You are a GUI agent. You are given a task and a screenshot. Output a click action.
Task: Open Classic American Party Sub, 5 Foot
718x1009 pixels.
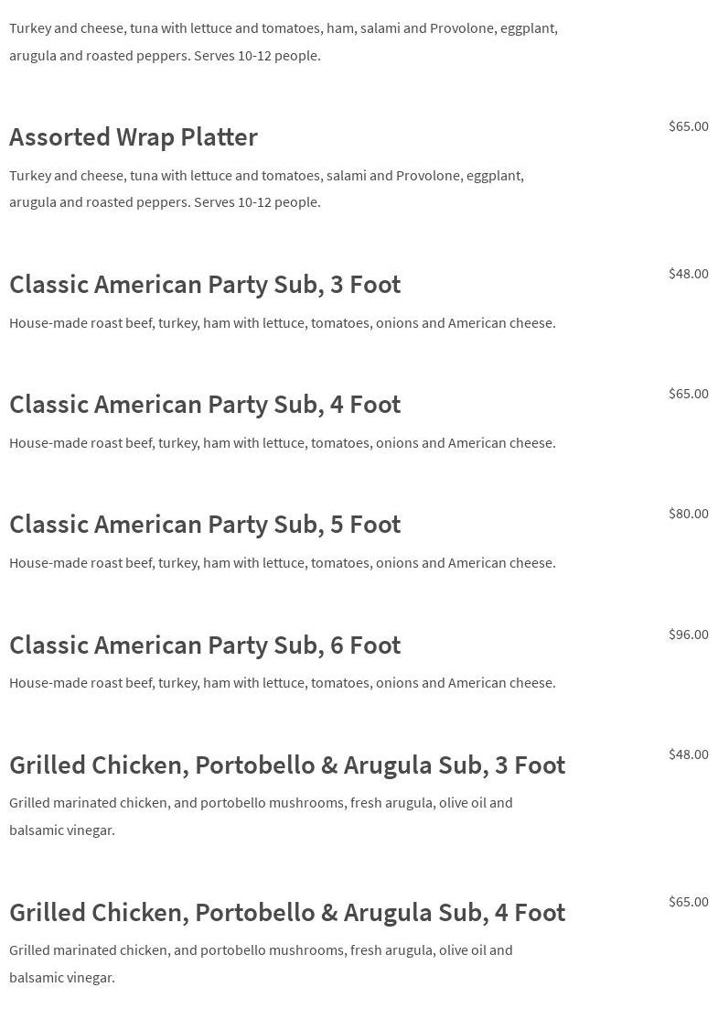205,524
